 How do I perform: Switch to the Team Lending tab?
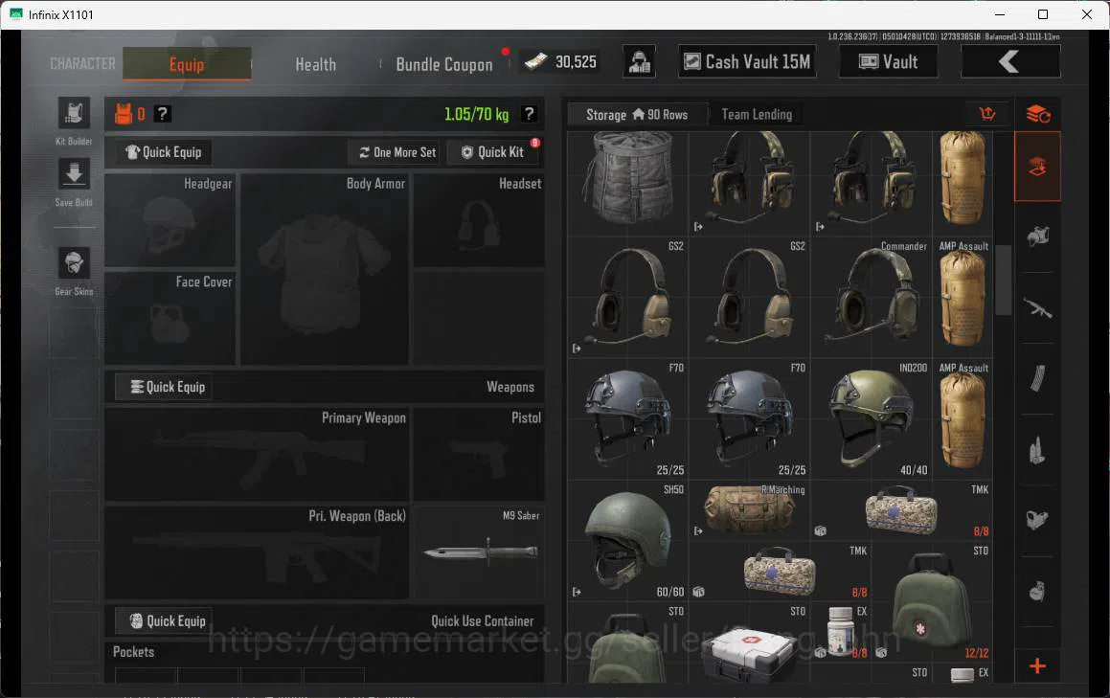click(x=757, y=115)
